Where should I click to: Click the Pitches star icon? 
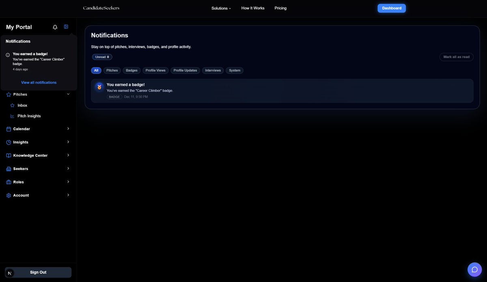coord(9,95)
